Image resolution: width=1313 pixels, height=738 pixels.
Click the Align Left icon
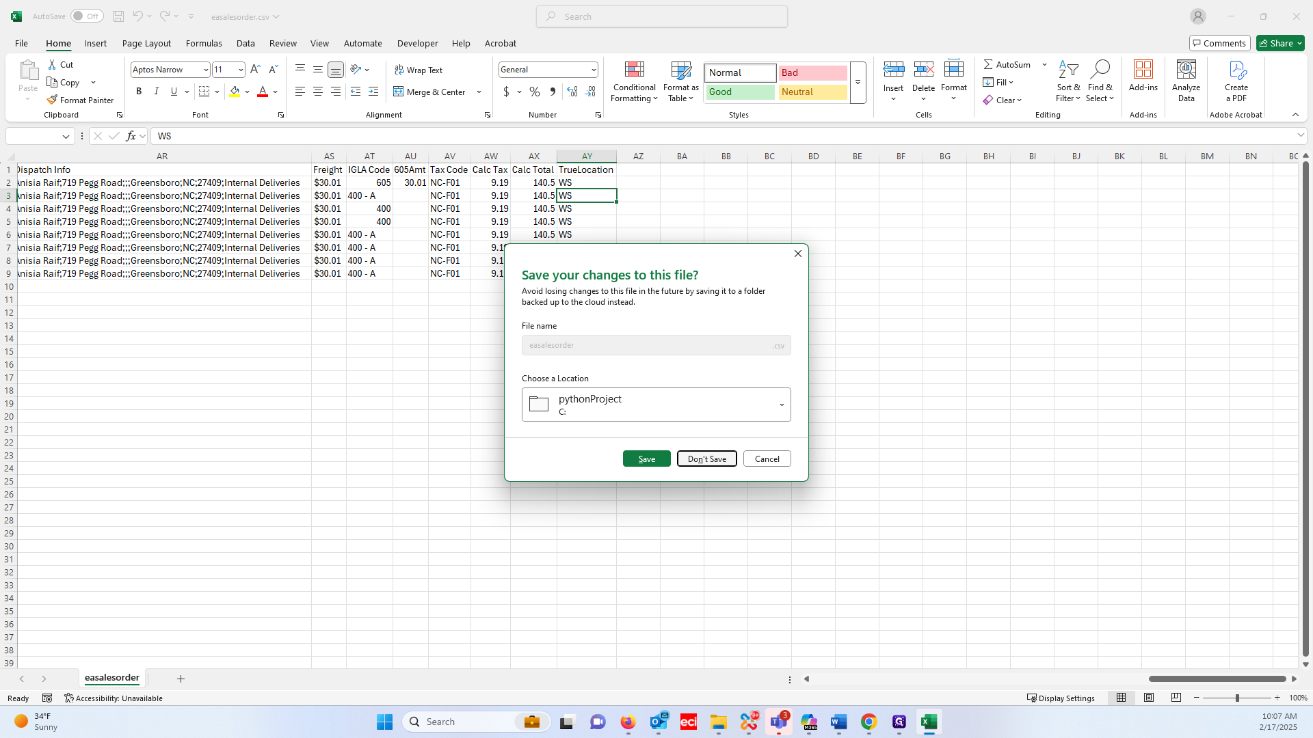[x=300, y=92]
